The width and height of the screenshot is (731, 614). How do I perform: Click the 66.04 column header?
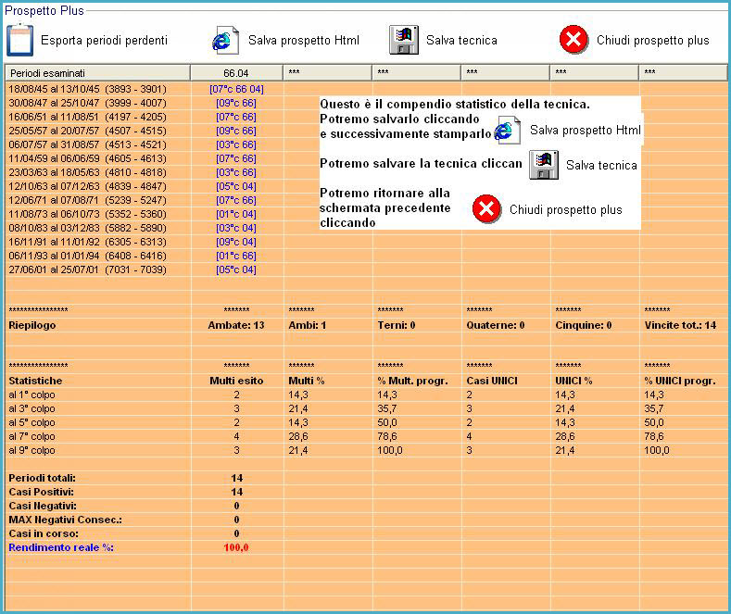click(236, 73)
